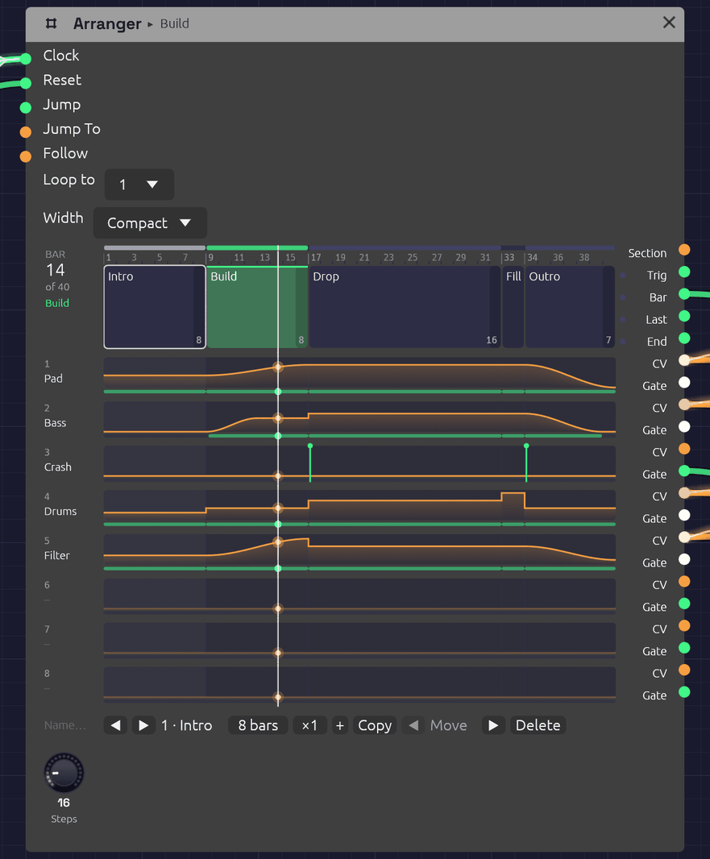Click the first Crash gate trigger marker

click(x=310, y=463)
